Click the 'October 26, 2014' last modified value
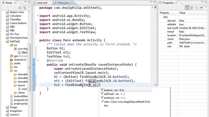Screen dimensions: 209x117 point(192,28)
